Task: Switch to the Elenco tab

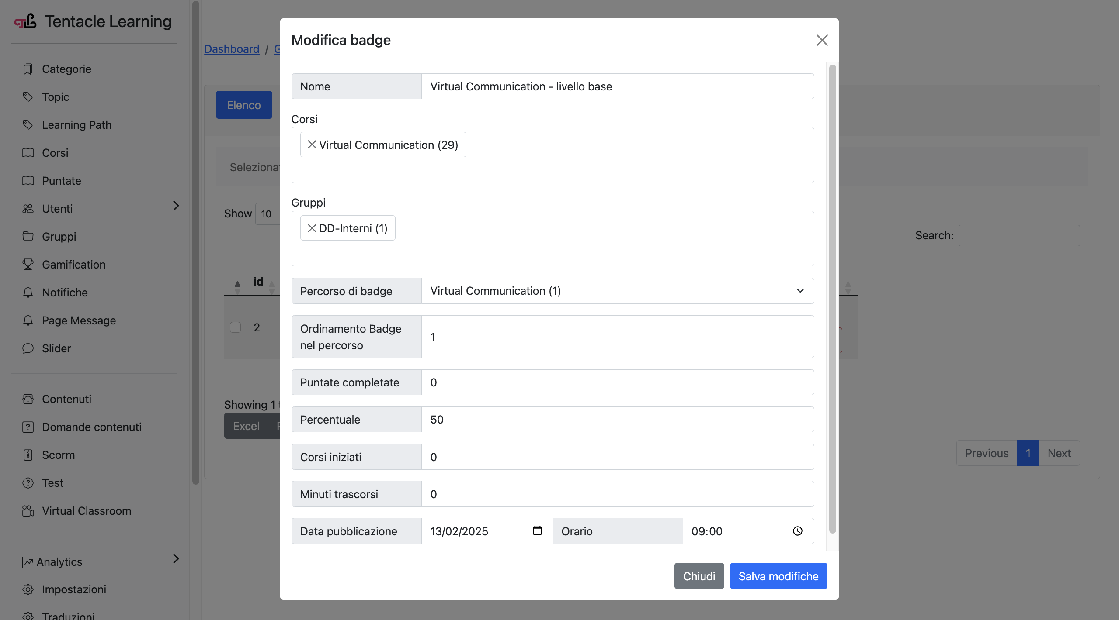Action: (243, 105)
